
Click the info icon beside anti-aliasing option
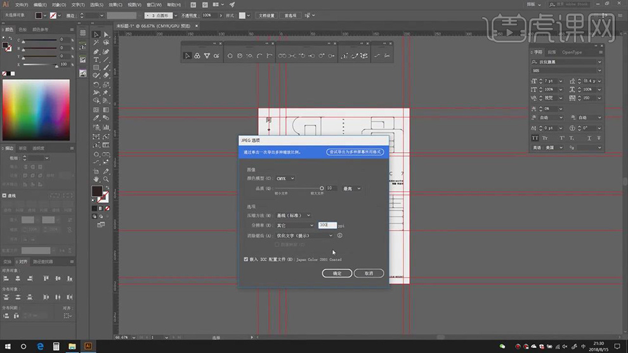point(340,236)
